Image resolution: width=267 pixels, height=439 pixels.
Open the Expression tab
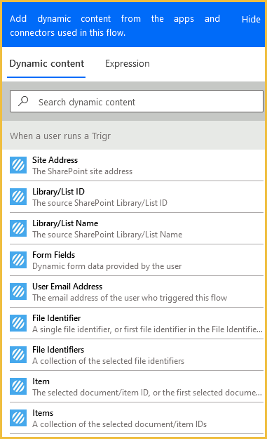(128, 63)
